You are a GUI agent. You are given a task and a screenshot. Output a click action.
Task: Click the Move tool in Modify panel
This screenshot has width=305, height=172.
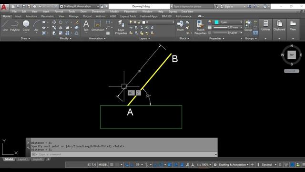coord(54,22)
